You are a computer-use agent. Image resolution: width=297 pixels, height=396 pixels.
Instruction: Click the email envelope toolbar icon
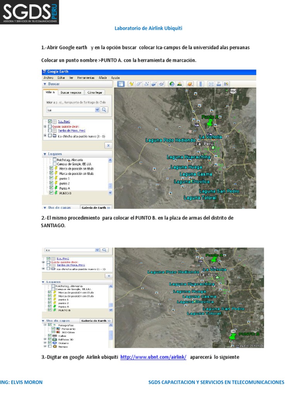211,84
